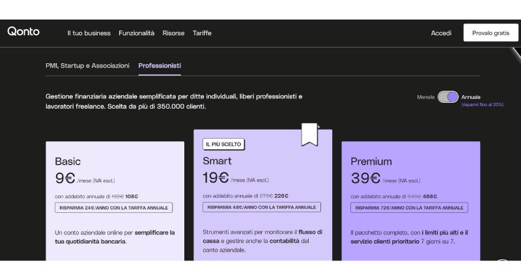
Task: Toggle the Mensile/Annuale billing switch
Action: (448, 97)
